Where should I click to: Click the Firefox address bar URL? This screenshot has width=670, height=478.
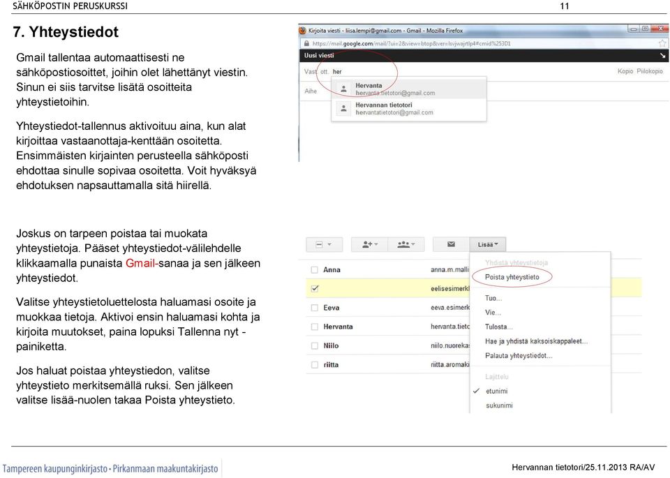[411, 43]
